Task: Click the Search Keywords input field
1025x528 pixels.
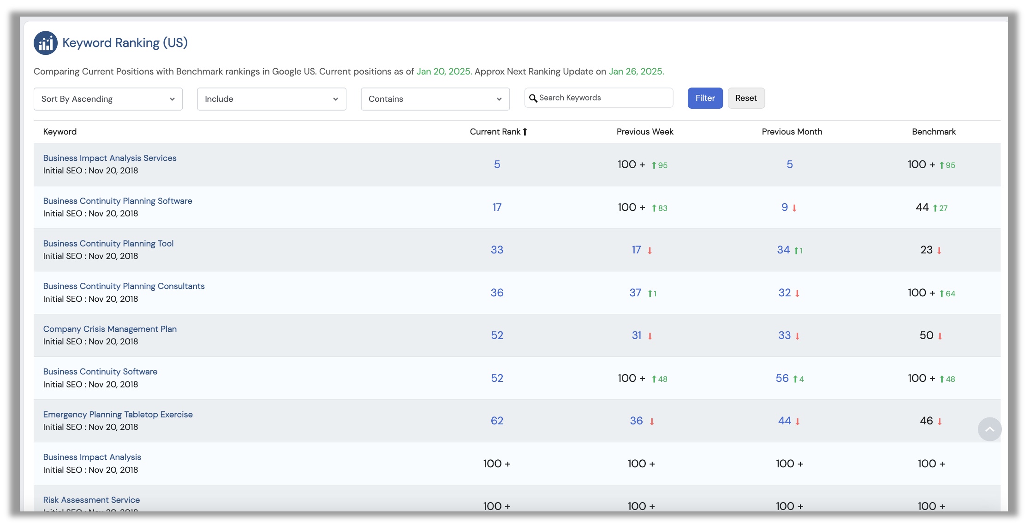Action: point(599,98)
